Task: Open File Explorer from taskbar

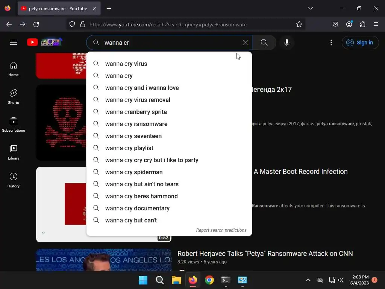Action: pyautogui.click(x=176, y=280)
